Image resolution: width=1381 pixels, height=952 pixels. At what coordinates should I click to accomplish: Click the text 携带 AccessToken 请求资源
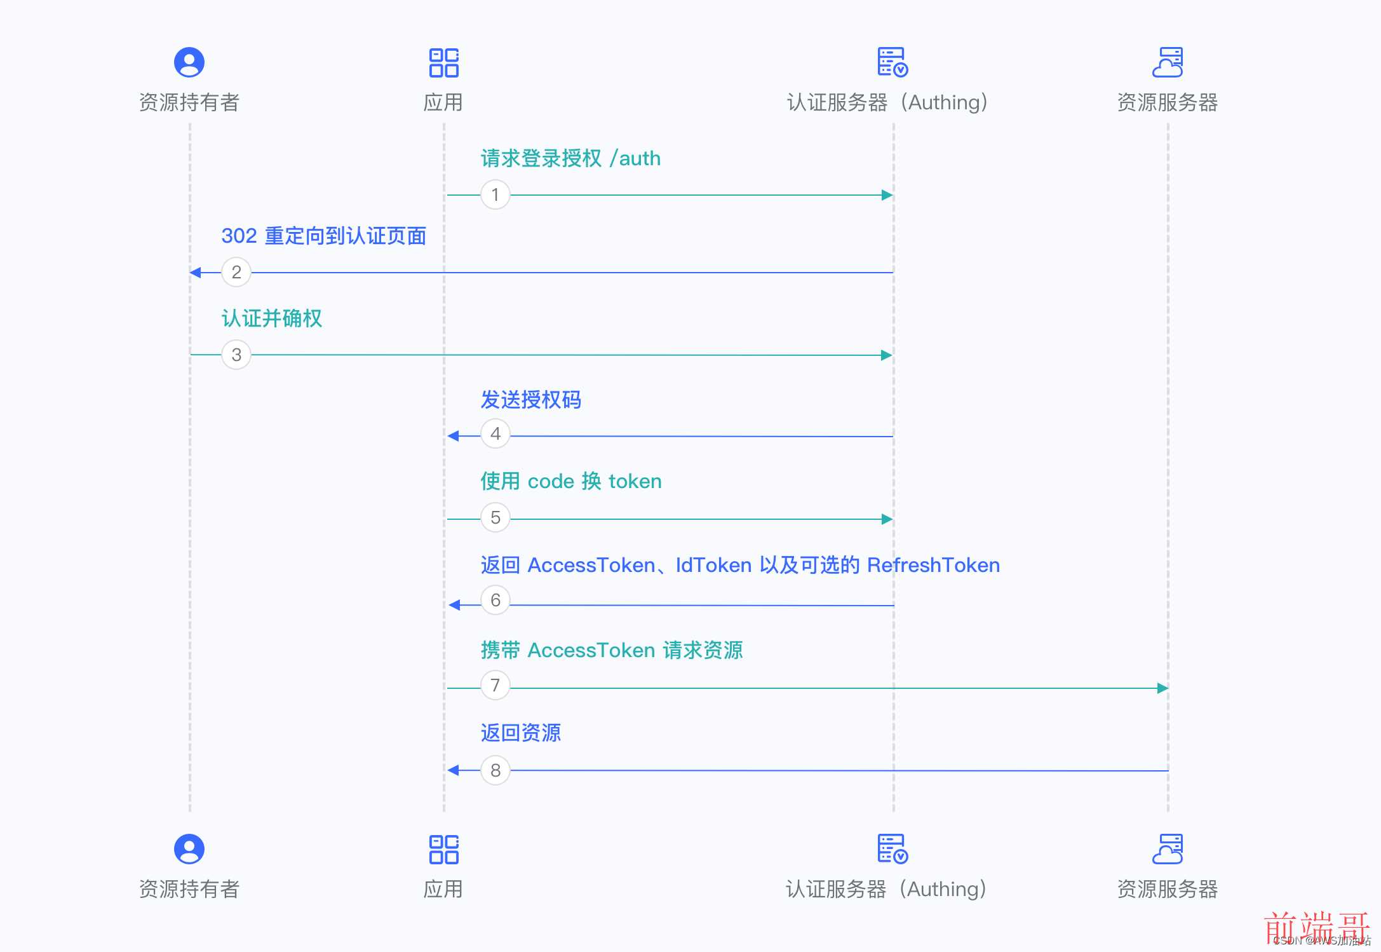point(612,650)
